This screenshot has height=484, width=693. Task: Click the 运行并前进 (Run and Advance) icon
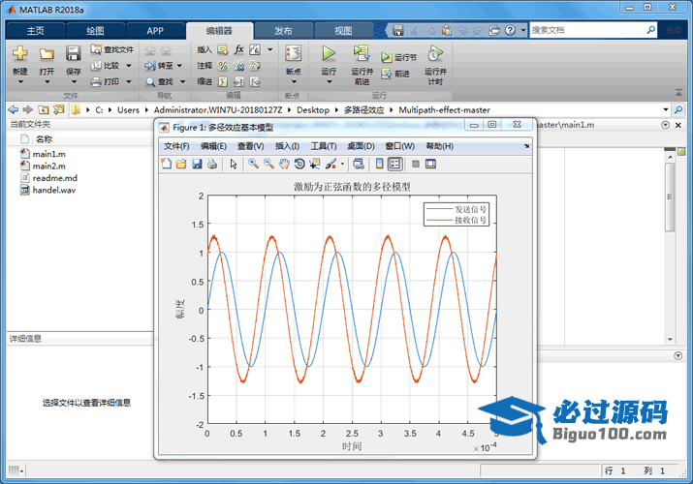[362, 53]
